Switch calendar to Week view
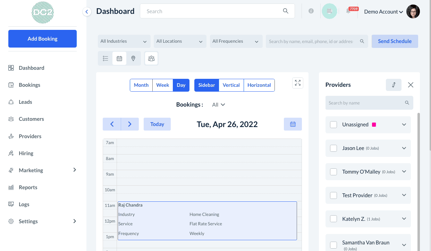Viewport: 431px width, 251px height. pos(163,85)
